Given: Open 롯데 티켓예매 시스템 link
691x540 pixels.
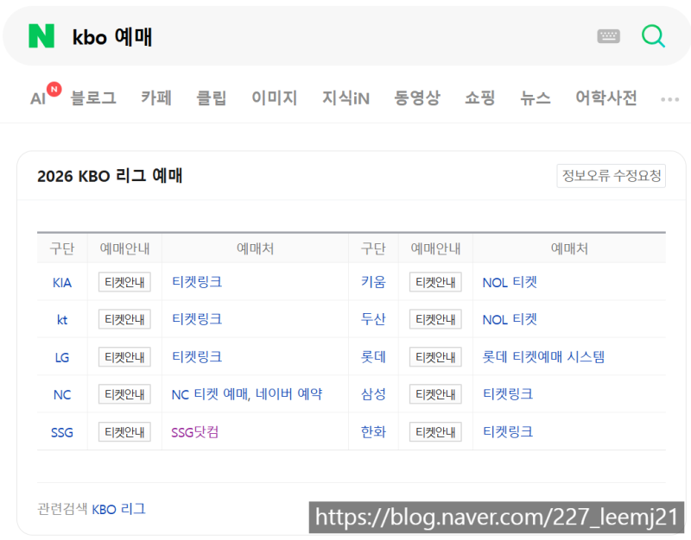Looking at the screenshot, I should coord(543,356).
